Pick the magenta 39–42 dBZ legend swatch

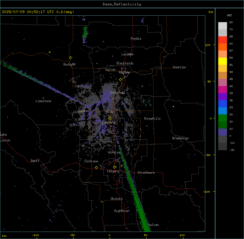[222, 89]
